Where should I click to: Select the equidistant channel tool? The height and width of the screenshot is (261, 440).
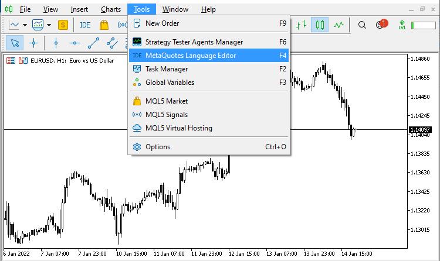tap(112, 42)
